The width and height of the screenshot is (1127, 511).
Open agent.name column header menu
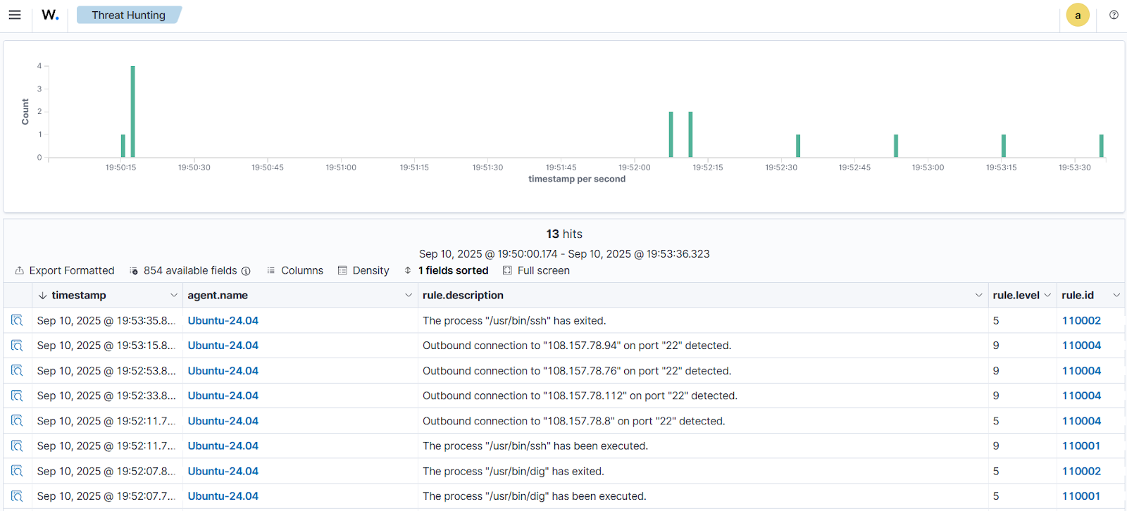tap(409, 295)
